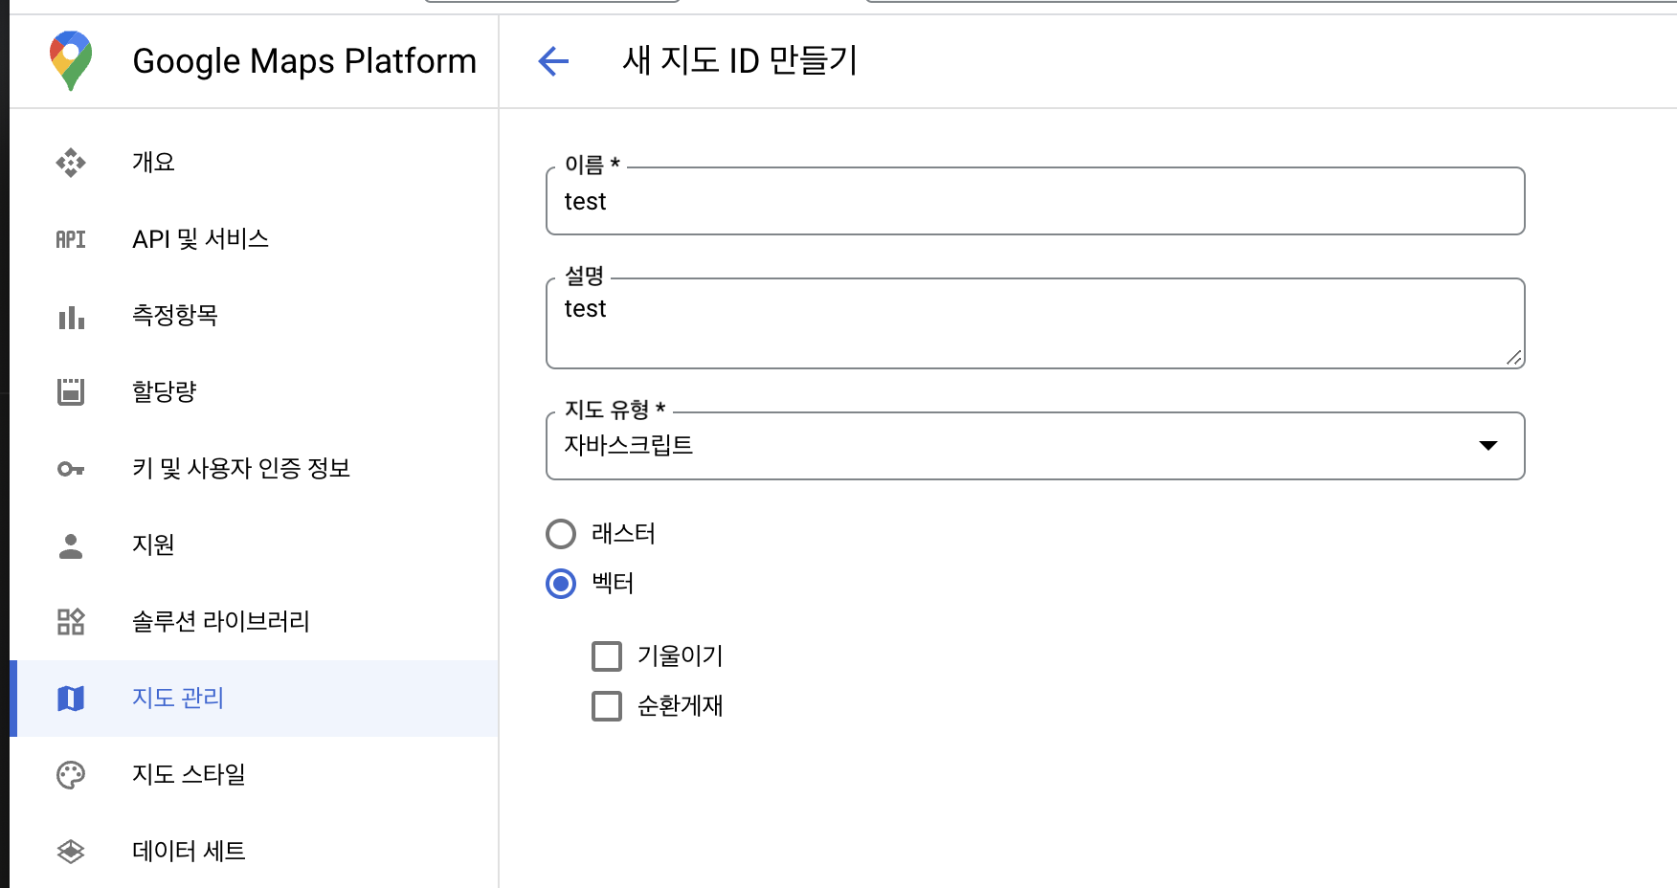Click the 이름 text input field
The height and width of the screenshot is (888, 1677).
point(1034,202)
